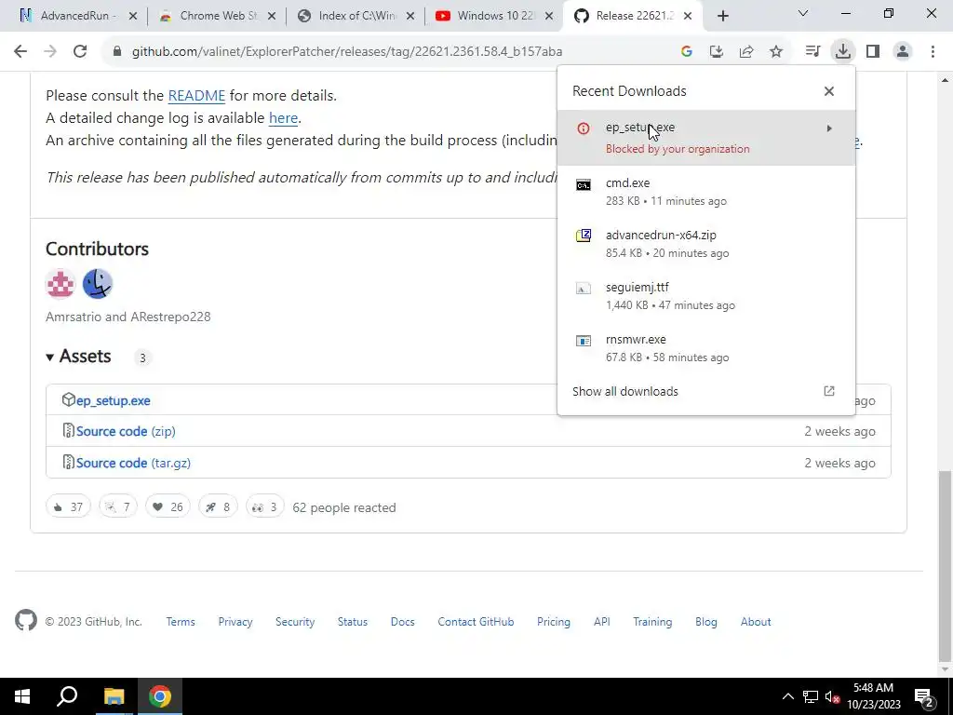Toggle the Chrome downloads toolbar icon
The image size is (953, 715).
pyautogui.click(x=842, y=52)
